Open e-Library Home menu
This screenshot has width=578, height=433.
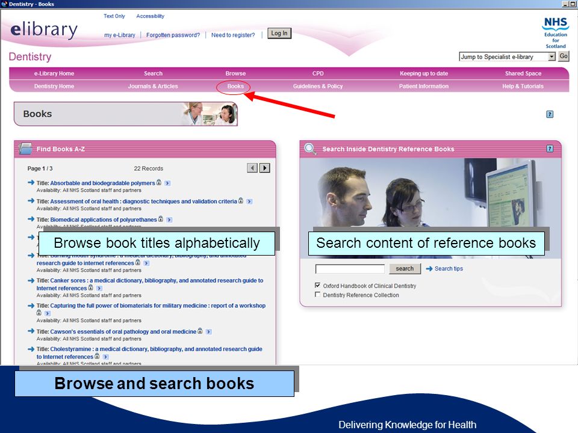[x=54, y=73]
